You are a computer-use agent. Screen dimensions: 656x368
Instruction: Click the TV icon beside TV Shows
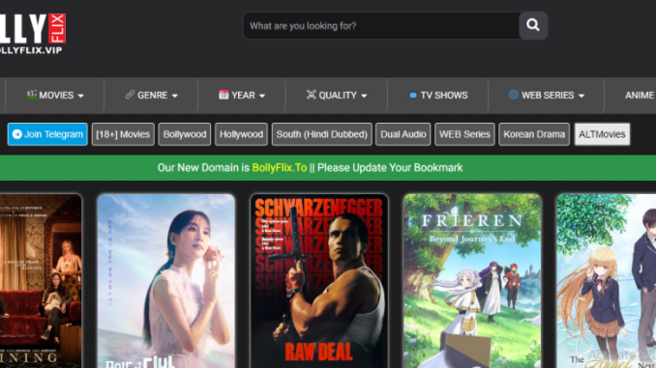[x=413, y=96]
